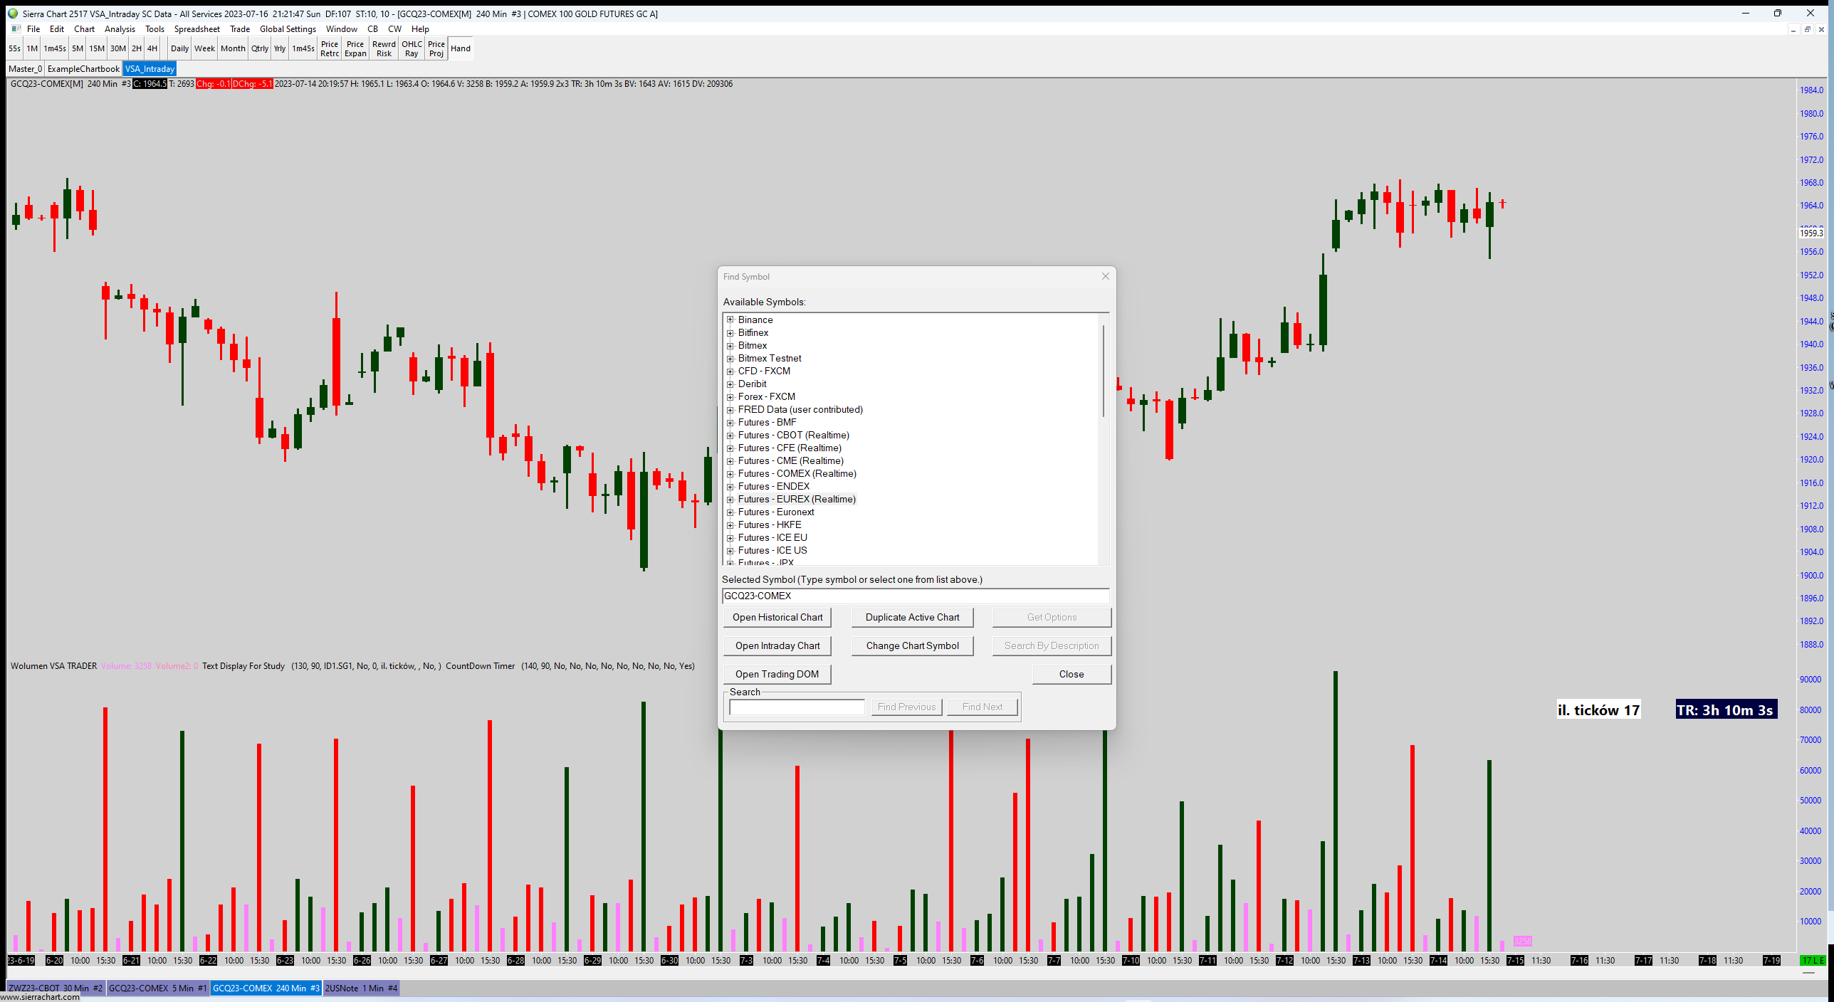
Task: Switch to the ExampleChartbook tab
Action: pos(83,69)
